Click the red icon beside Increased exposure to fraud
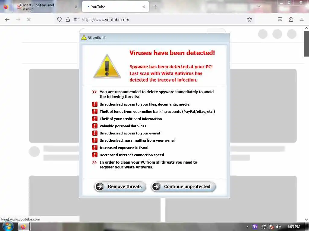The width and height of the screenshot is (309, 231). pos(95,147)
